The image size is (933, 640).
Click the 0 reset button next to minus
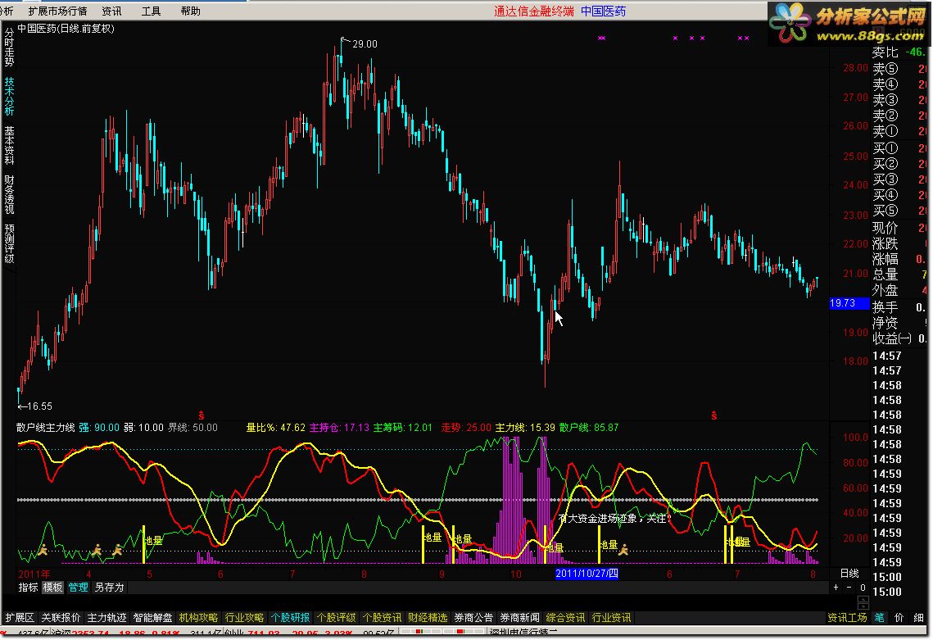tap(863, 588)
